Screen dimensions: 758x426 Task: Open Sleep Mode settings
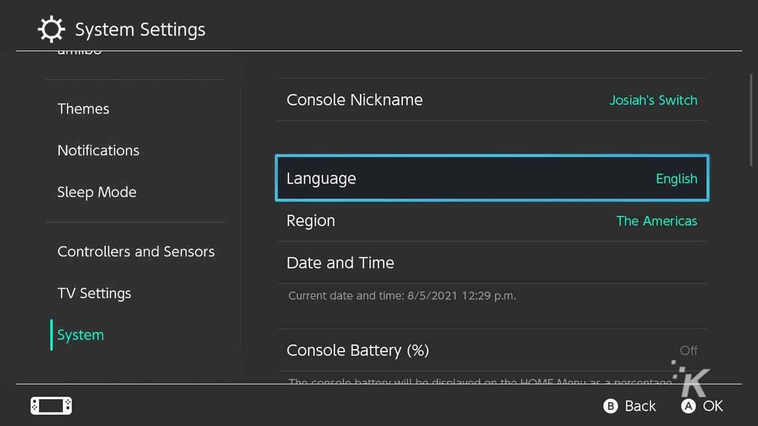(x=97, y=192)
